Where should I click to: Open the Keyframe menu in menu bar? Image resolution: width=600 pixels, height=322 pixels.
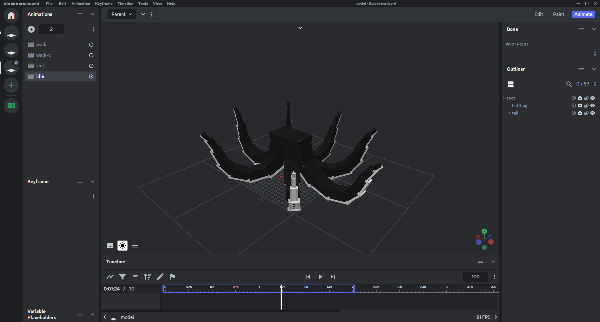pos(104,4)
